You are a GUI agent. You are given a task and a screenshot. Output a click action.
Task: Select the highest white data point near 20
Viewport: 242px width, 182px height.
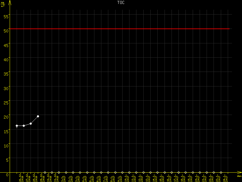coord(38,116)
